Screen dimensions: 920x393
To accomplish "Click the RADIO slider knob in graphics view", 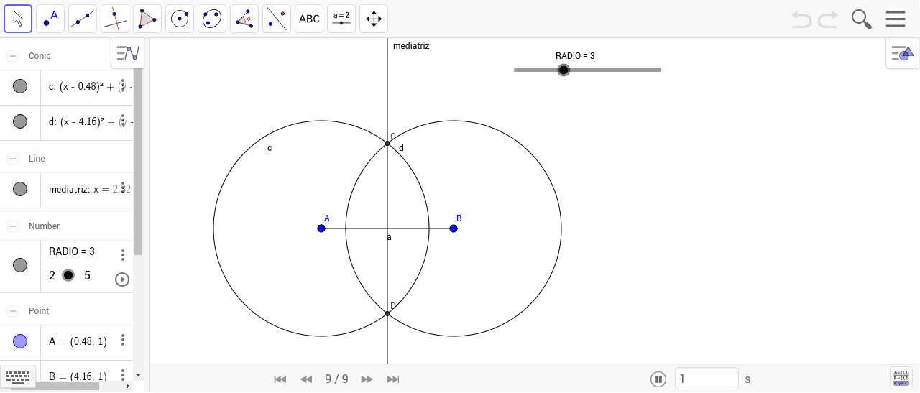I will coord(563,70).
